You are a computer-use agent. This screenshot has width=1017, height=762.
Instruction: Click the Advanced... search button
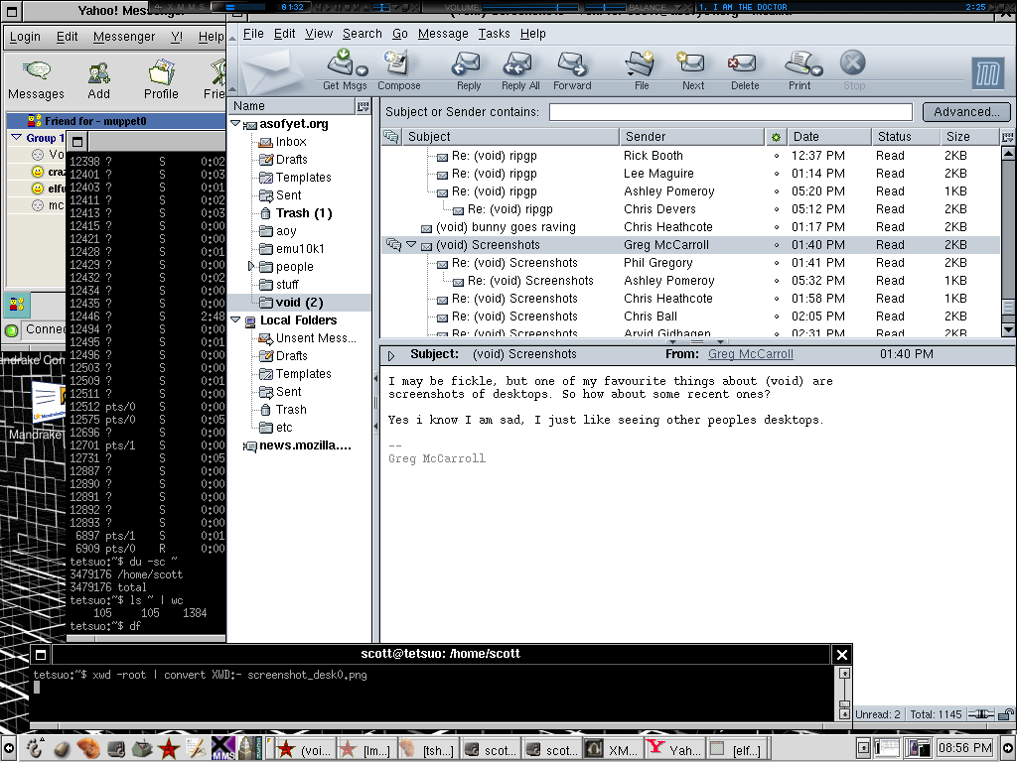(966, 112)
